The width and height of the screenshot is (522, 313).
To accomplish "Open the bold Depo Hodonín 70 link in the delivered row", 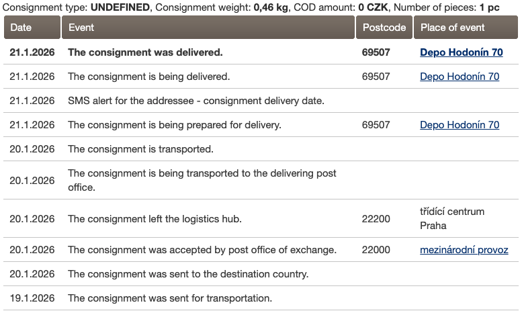I will (x=460, y=52).
